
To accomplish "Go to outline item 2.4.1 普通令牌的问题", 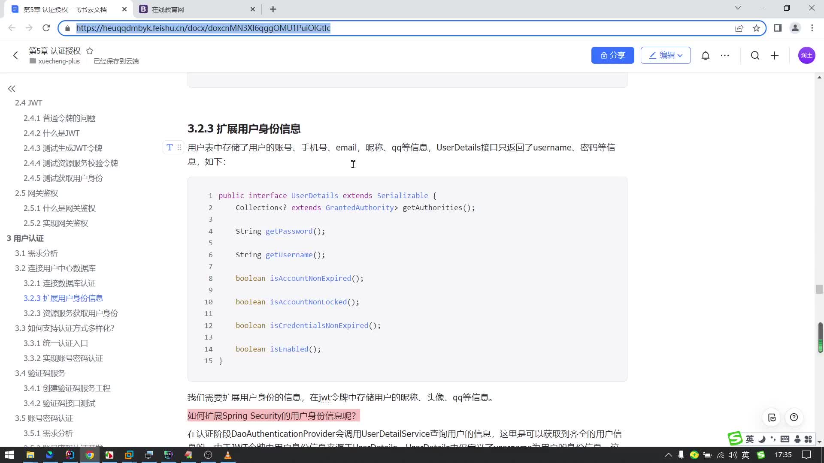I will tap(60, 118).
